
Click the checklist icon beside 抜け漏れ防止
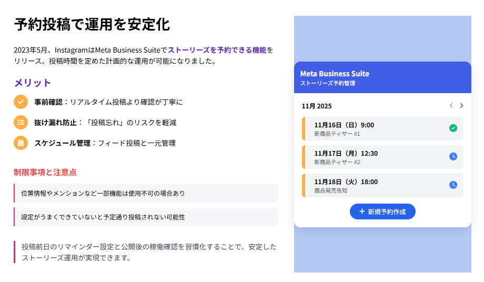21,122
